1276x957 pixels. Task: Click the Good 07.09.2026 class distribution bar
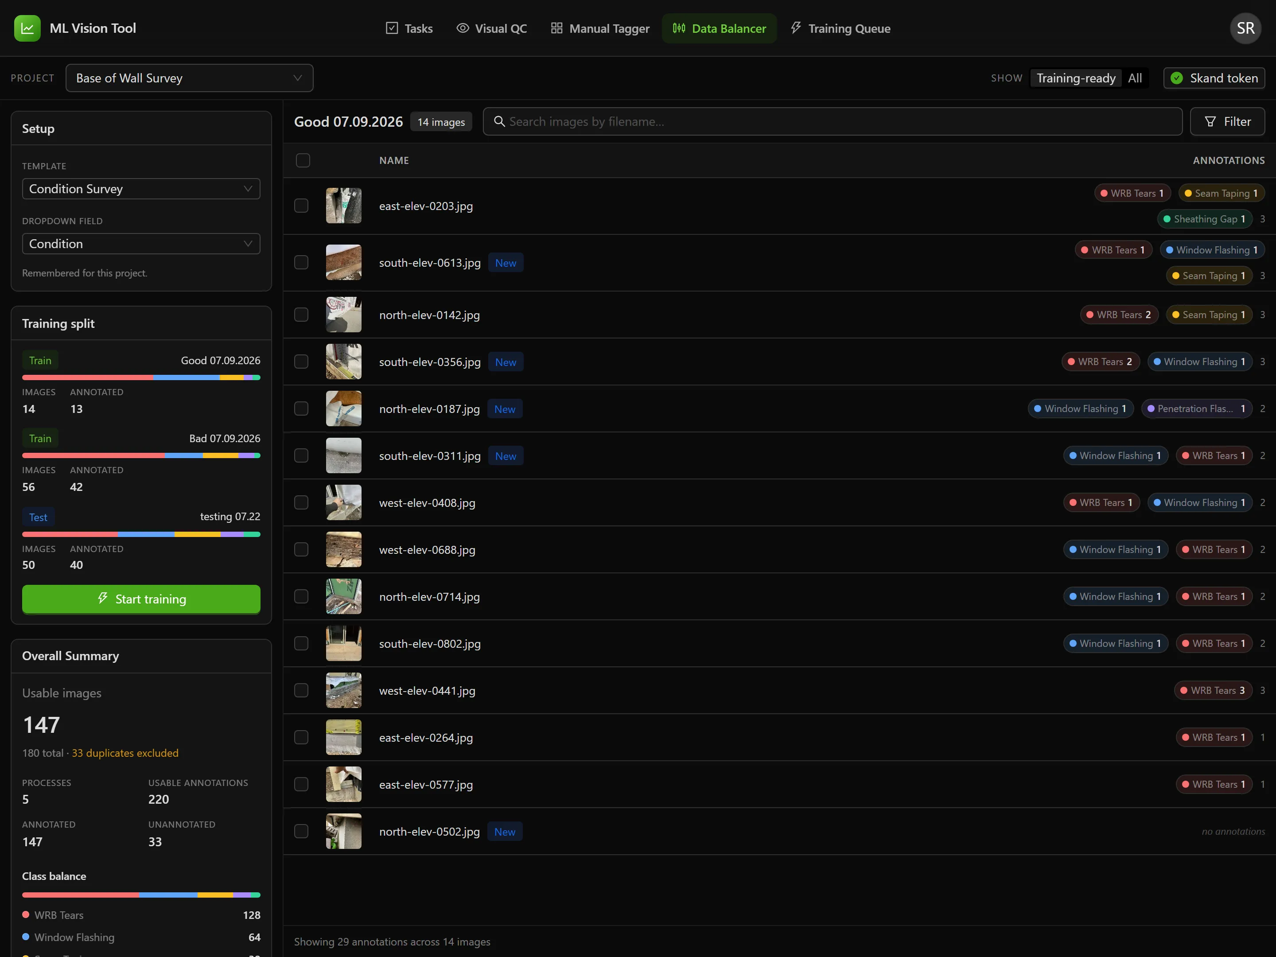coord(141,378)
